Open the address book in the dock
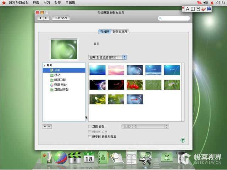Viewport: 227px width, 170px height. point(103,158)
